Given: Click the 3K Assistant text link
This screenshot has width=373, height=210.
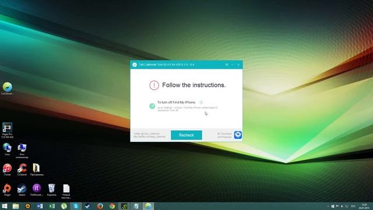Looking at the screenshot, I should click(224, 135).
